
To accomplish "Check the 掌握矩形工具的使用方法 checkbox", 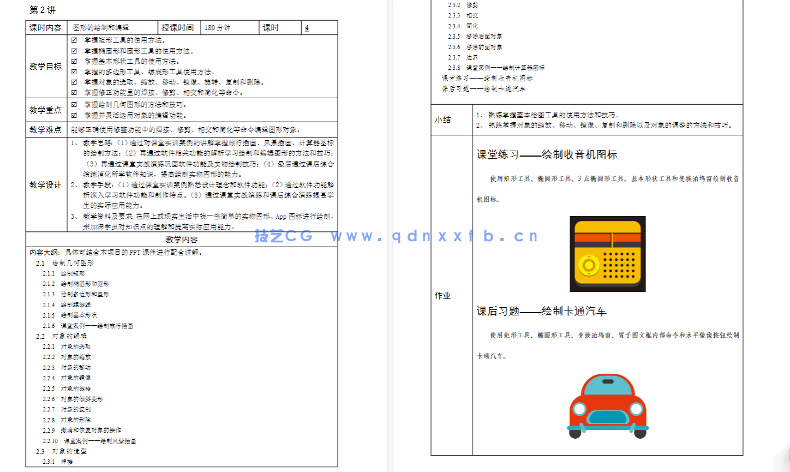I will click(x=74, y=40).
